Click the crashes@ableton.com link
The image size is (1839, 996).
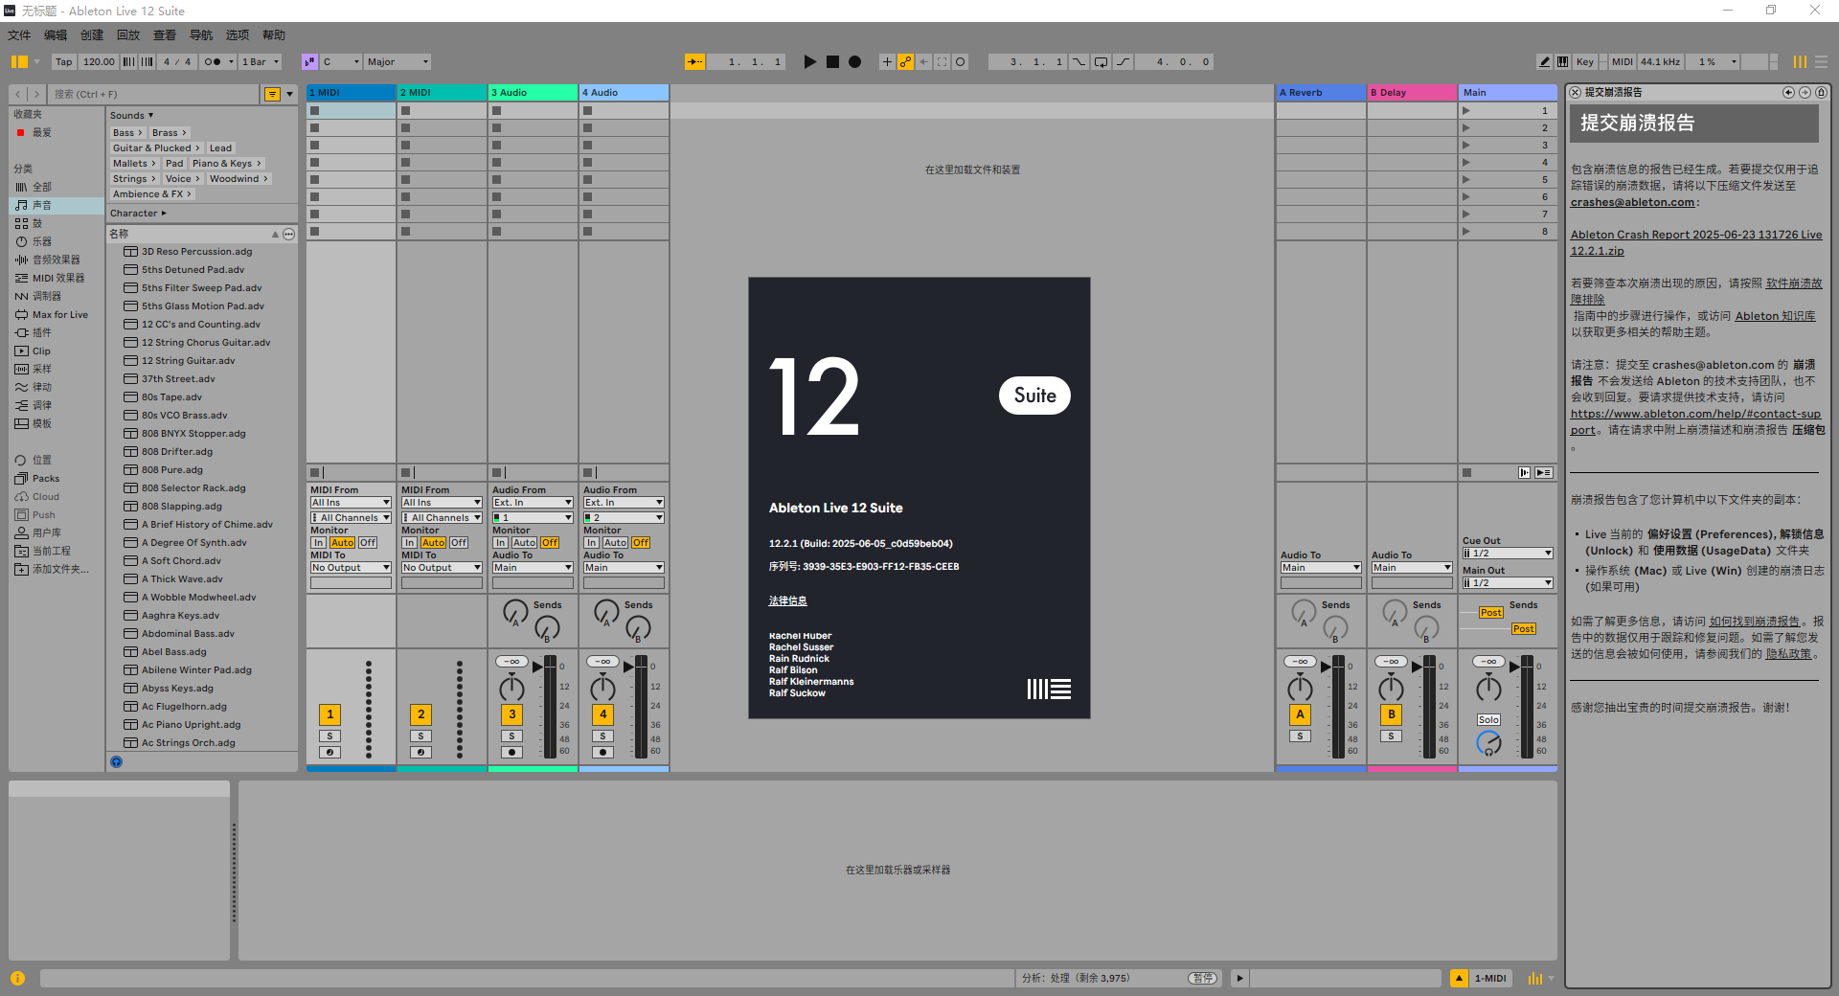[1632, 202]
